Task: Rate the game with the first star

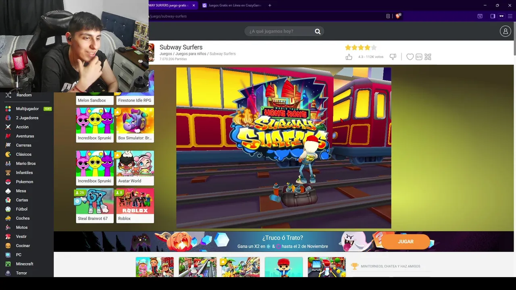Action: coord(348,48)
